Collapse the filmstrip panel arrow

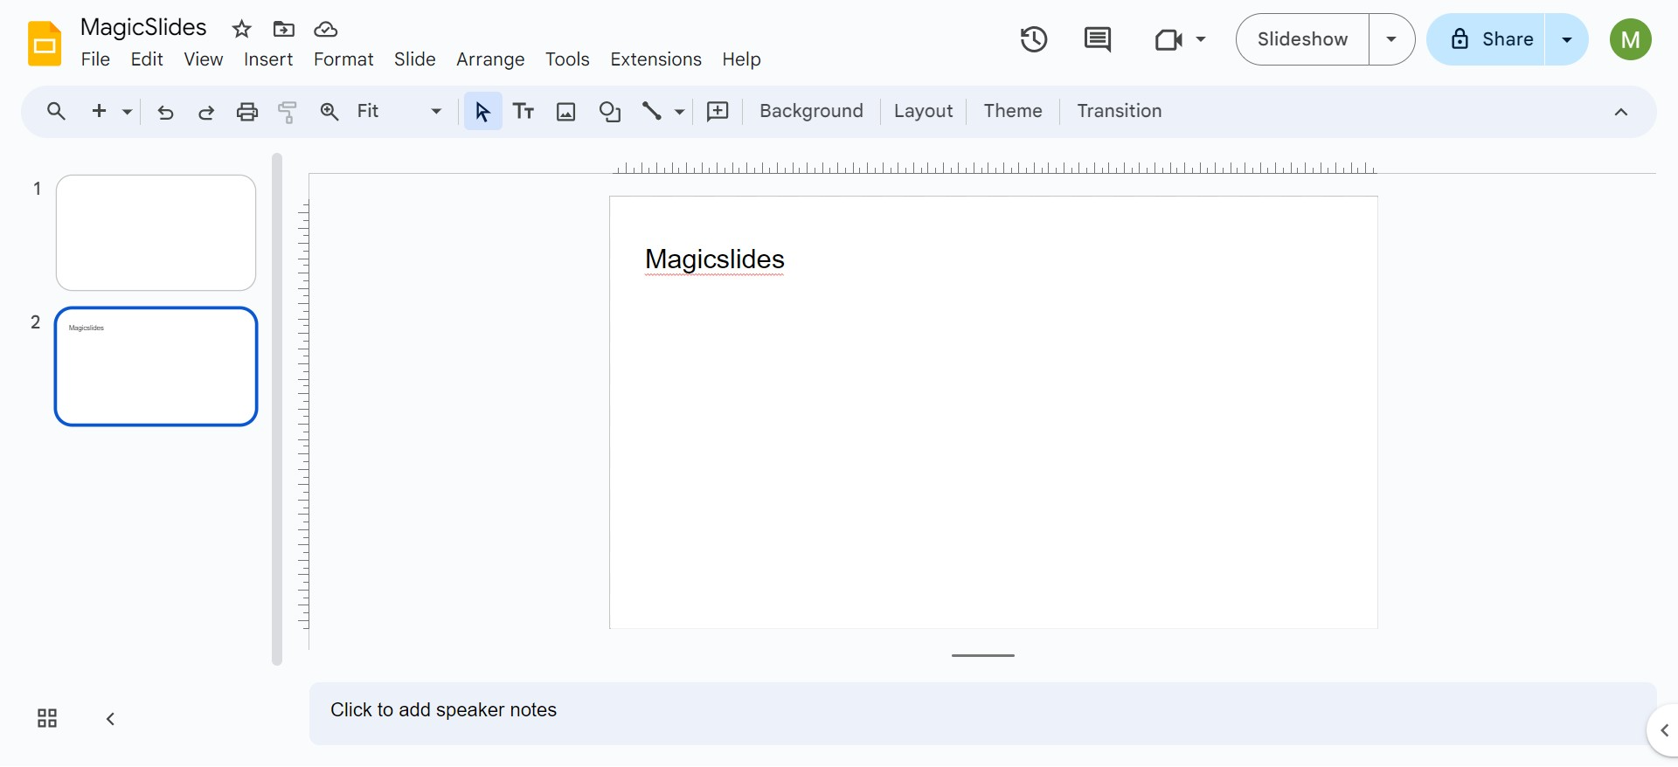click(111, 719)
